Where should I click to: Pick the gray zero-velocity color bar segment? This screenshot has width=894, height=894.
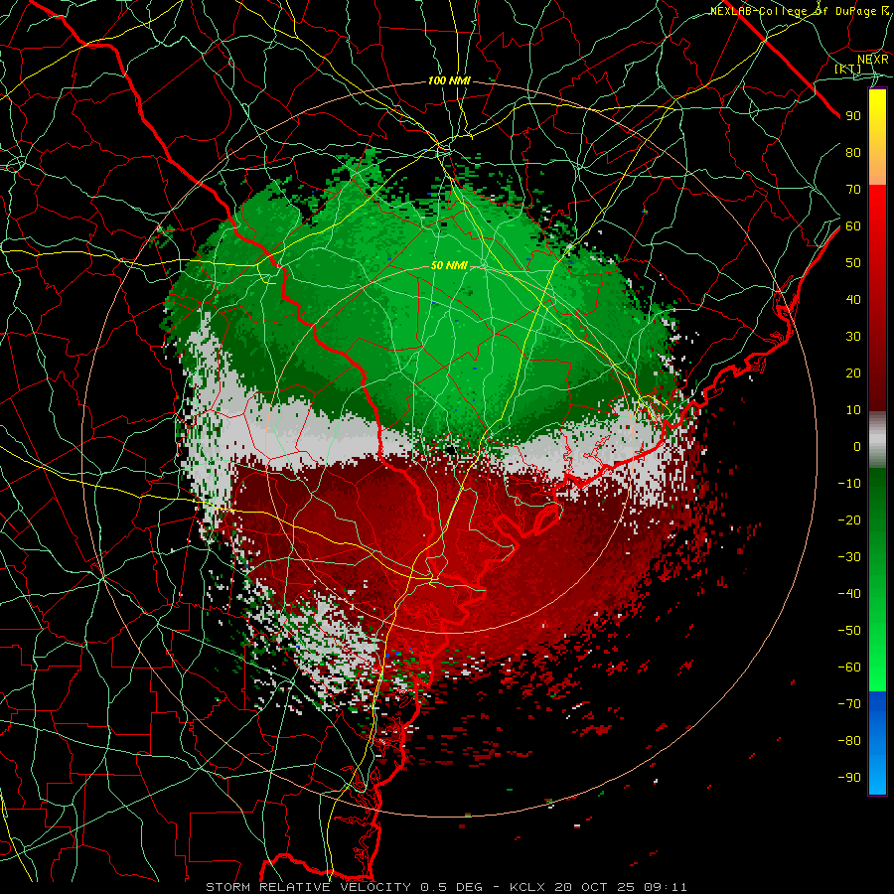(877, 440)
